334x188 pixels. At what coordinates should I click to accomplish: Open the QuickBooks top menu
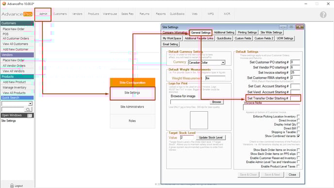[177, 14]
